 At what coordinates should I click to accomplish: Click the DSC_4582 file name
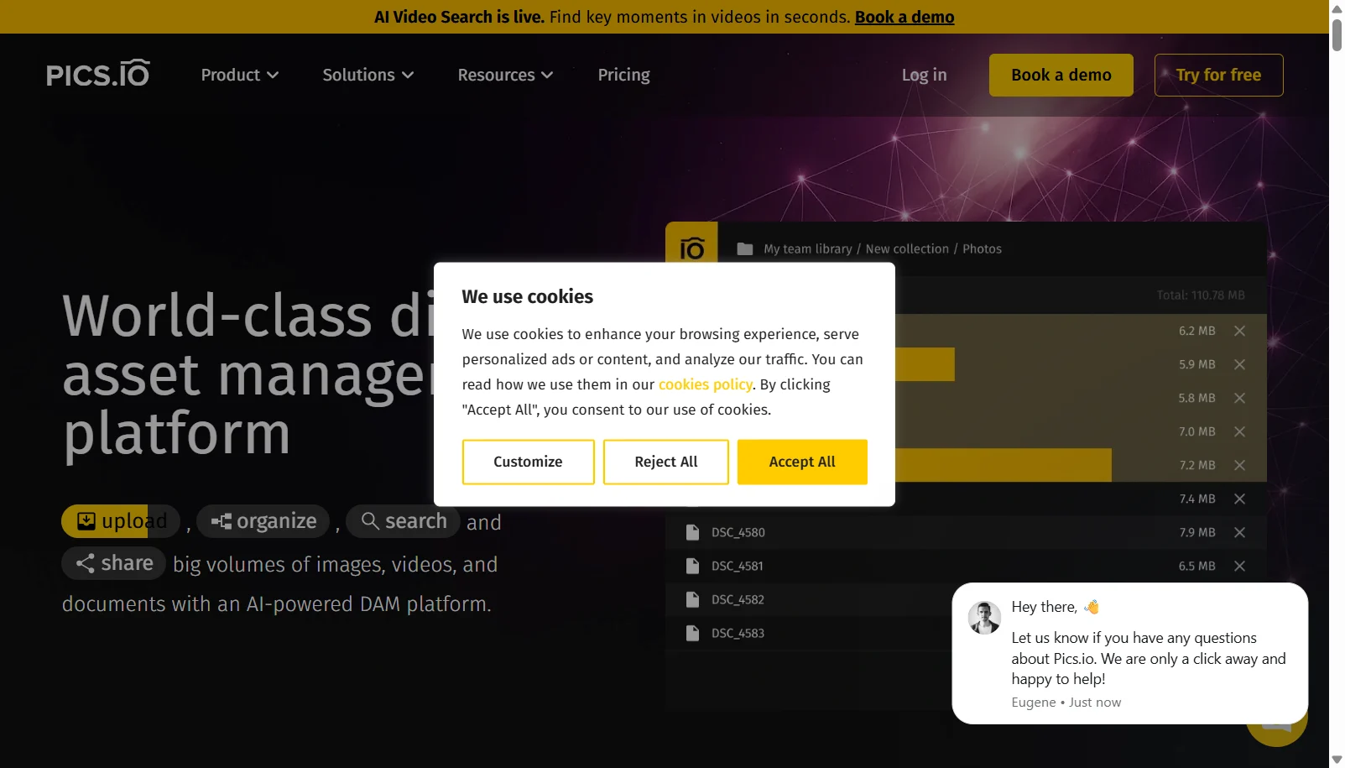[x=738, y=599]
